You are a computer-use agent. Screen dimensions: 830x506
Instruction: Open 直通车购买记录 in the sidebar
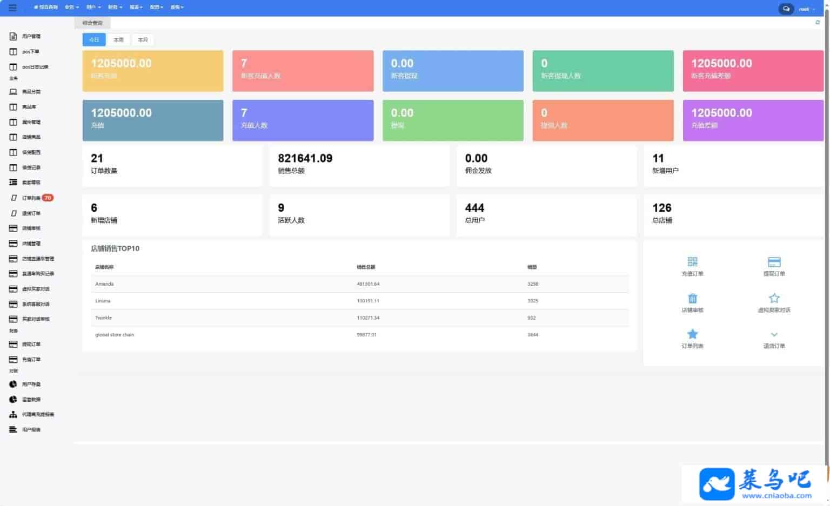pyautogui.click(x=38, y=274)
